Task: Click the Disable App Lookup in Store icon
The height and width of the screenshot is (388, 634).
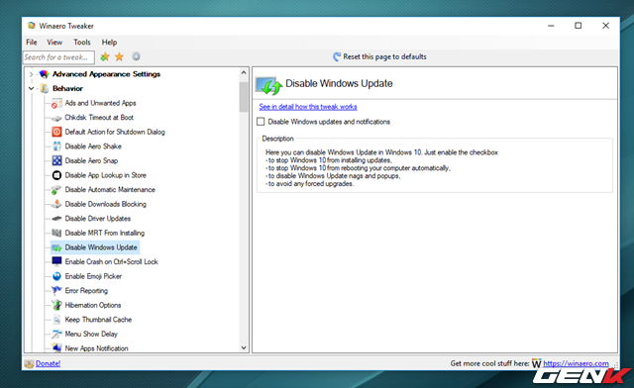Action: (x=56, y=175)
